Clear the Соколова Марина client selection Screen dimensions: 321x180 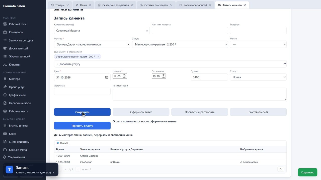(147, 31)
